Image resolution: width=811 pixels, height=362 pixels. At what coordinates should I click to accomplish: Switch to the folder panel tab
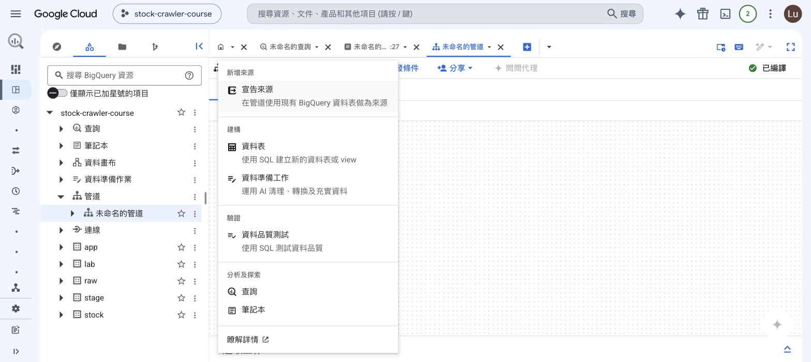point(122,47)
